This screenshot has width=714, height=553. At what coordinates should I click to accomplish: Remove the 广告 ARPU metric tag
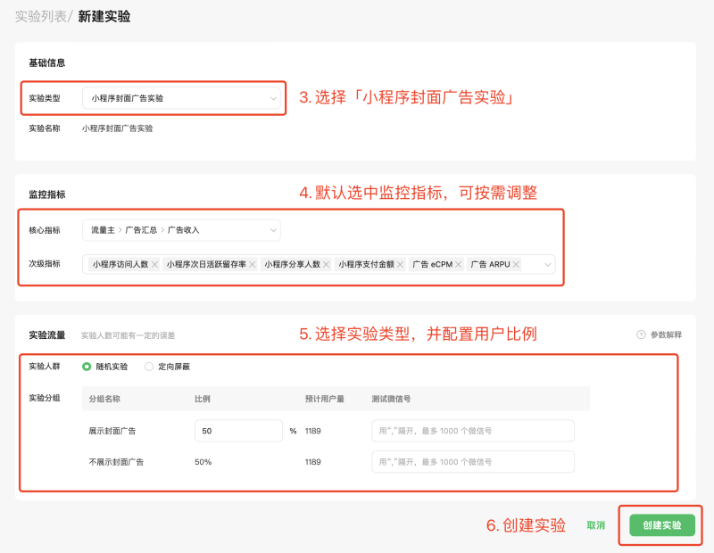pyautogui.click(x=515, y=264)
